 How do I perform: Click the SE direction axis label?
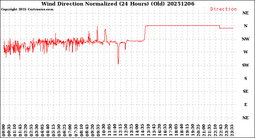tap(245, 92)
